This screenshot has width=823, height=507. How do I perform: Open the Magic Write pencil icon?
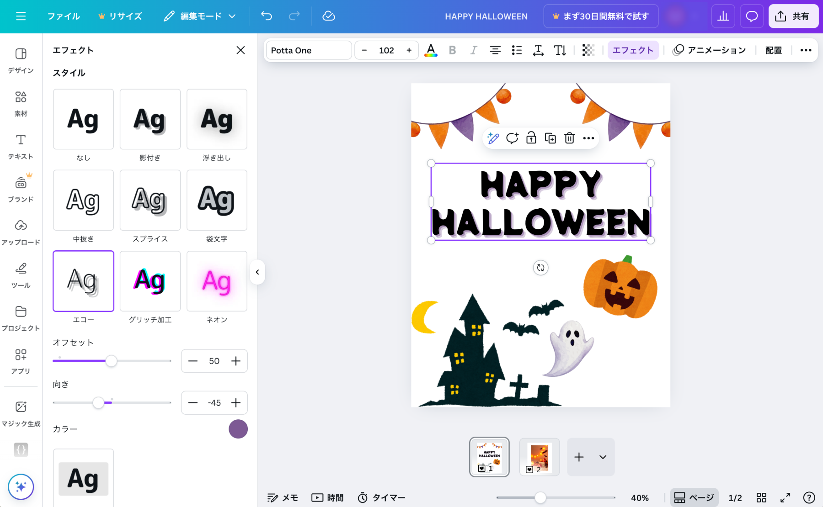(x=493, y=138)
